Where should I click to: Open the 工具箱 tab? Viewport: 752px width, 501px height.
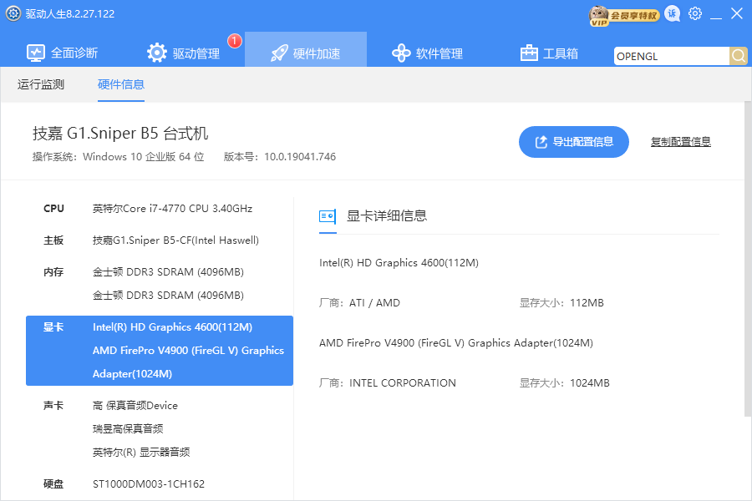click(x=549, y=53)
